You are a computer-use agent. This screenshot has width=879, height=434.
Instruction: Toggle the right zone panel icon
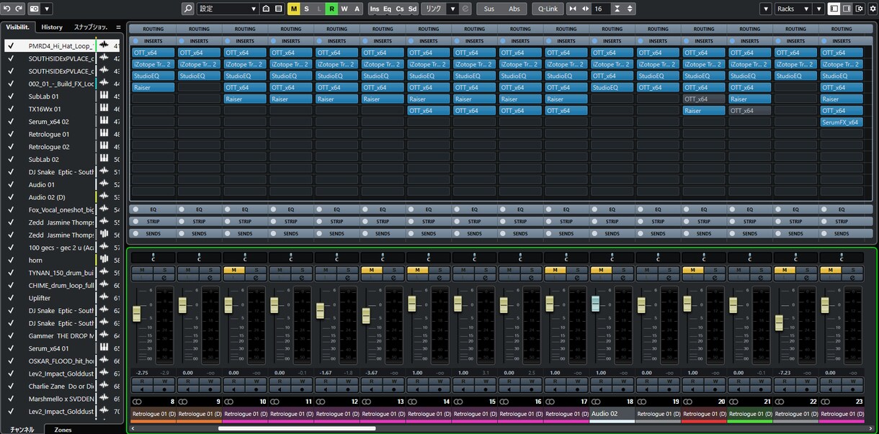847,9
